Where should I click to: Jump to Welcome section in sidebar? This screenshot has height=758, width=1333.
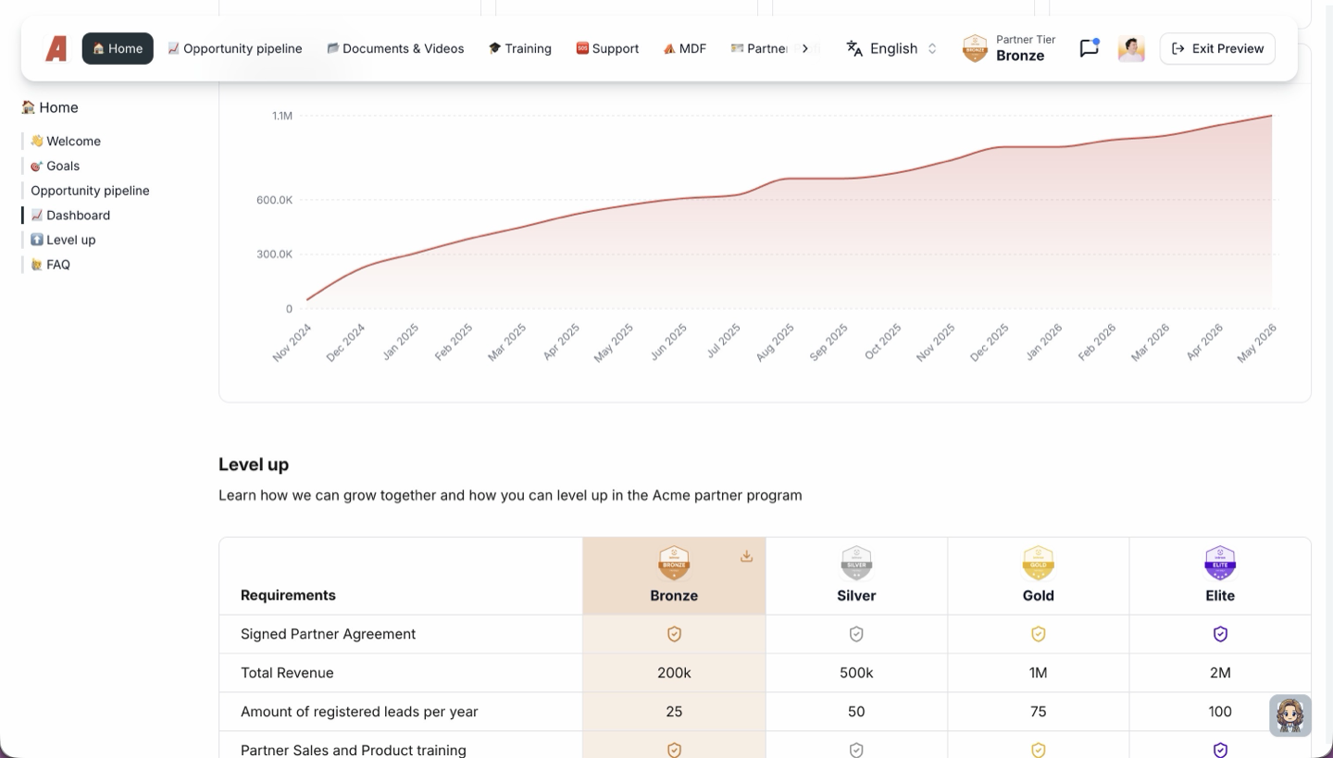66,141
